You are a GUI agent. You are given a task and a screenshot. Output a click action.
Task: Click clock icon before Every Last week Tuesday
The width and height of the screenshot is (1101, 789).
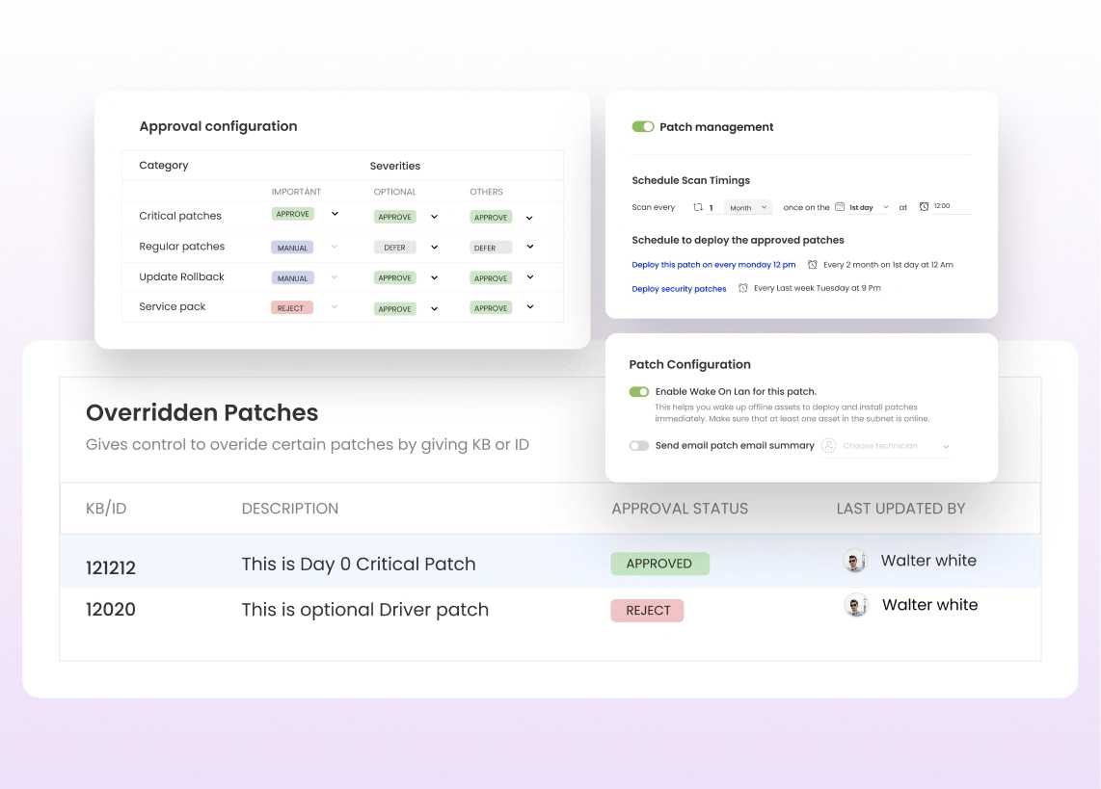pos(742,288)
